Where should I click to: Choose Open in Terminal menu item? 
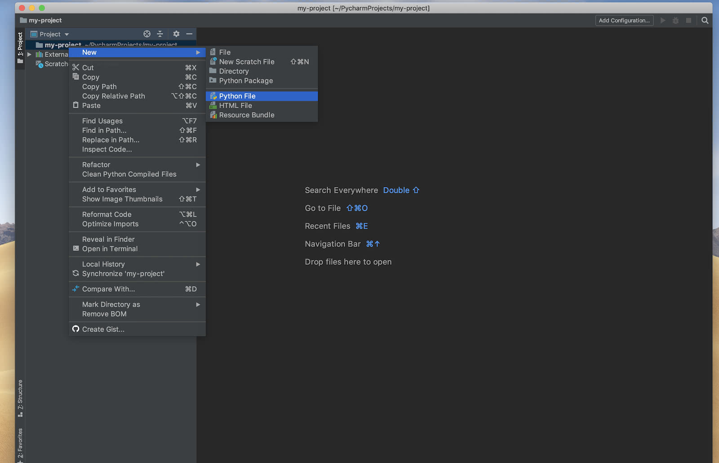110,249
